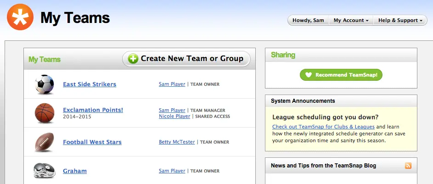This screenshot has height=184, width=433.
Task: Click the sneaker icon for Graham team
Action: point(45,171)
